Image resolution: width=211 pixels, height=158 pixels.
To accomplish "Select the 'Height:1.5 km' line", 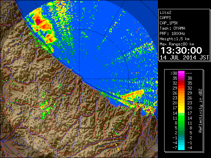I will tap(174, 39).
